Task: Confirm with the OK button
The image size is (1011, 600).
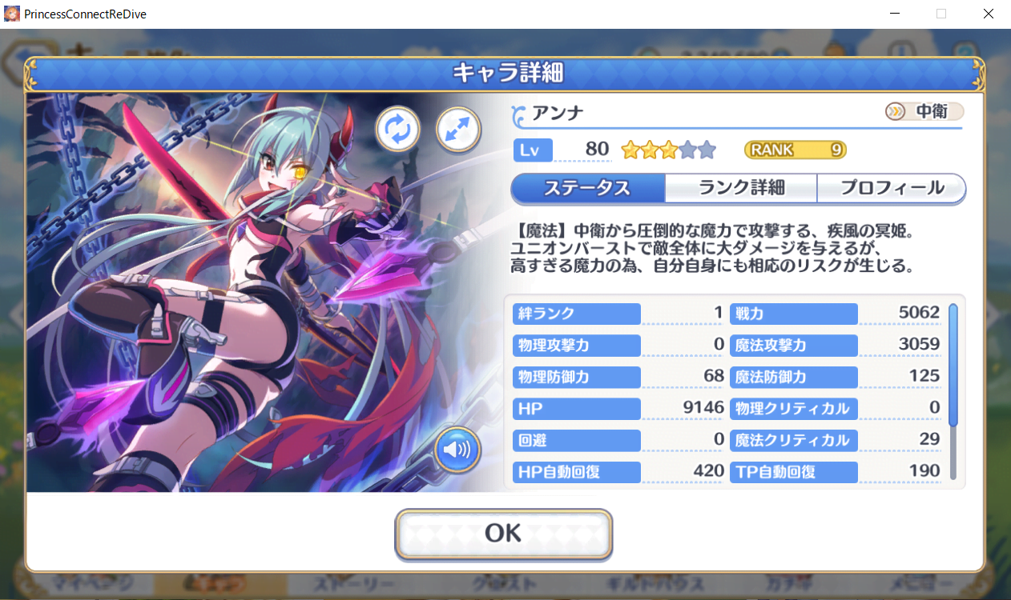Action: point(503,534)
